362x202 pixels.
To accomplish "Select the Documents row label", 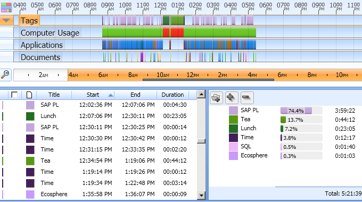I will [40, 57].
